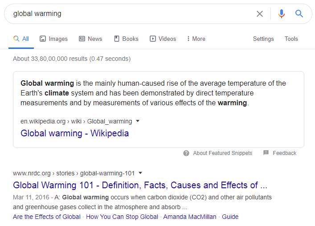The width and height of the screenshot is (315, 226).
Task: Select the News tab icon
Action: click(82, 39)
